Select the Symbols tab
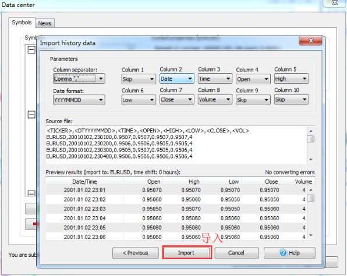The image size is (347, 276). click(x=22, y=23)
